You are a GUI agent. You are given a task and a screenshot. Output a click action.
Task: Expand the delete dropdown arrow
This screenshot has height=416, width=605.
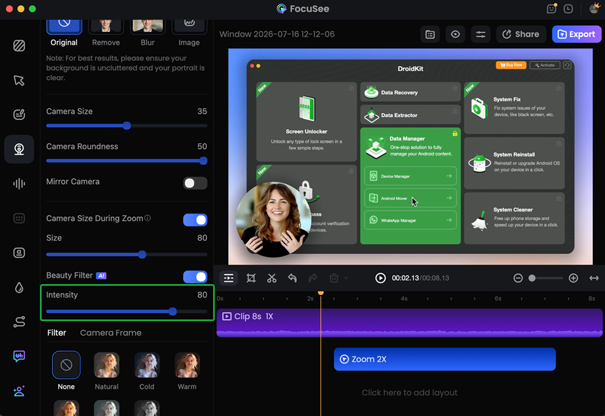click(346, 278)
